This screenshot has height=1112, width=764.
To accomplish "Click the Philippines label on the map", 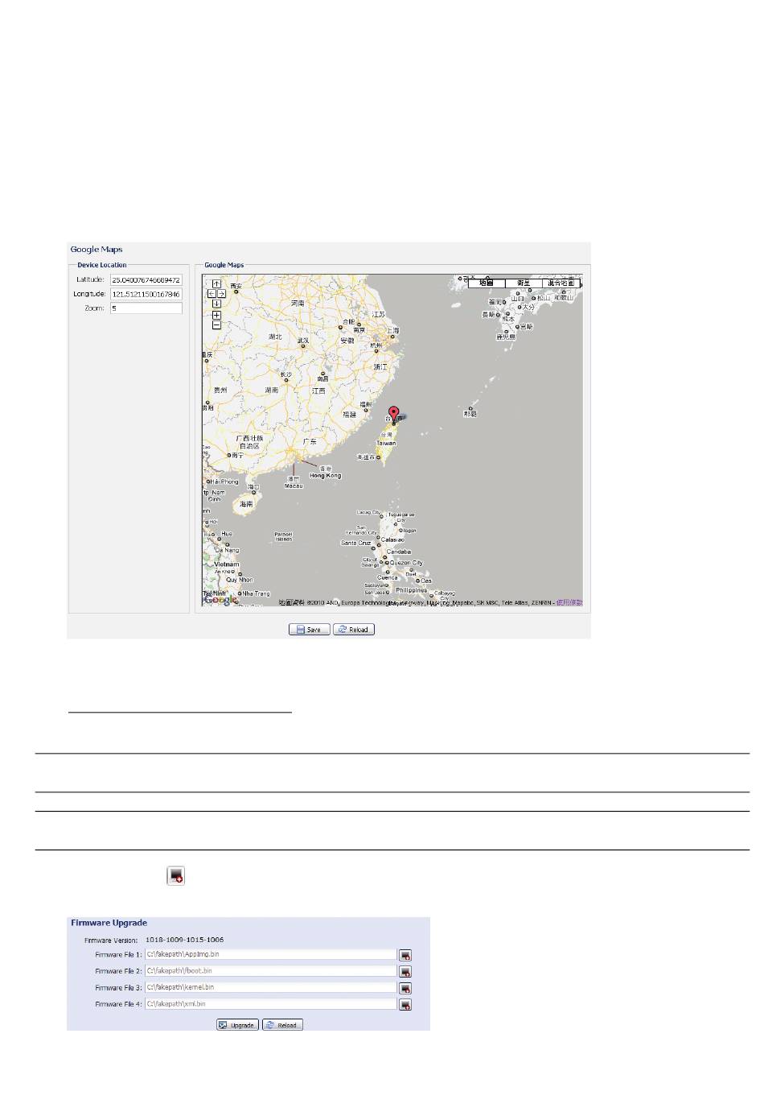I will [x=411, y=590].
